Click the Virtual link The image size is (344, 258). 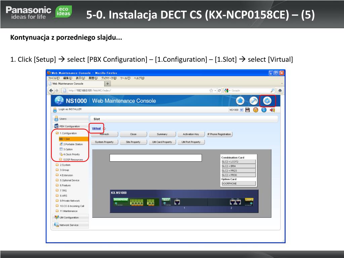point(96,128)
